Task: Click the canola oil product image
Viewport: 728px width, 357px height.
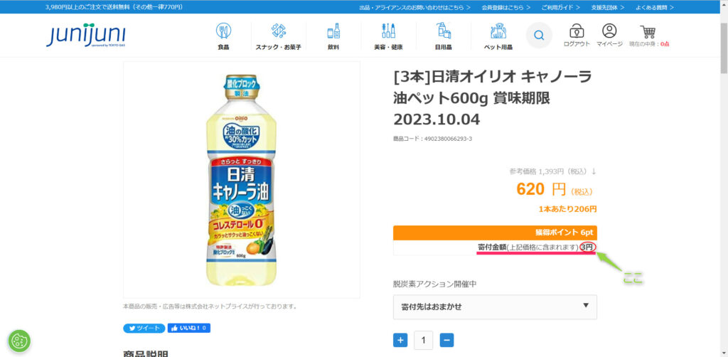Action: [x=242, y=180]
